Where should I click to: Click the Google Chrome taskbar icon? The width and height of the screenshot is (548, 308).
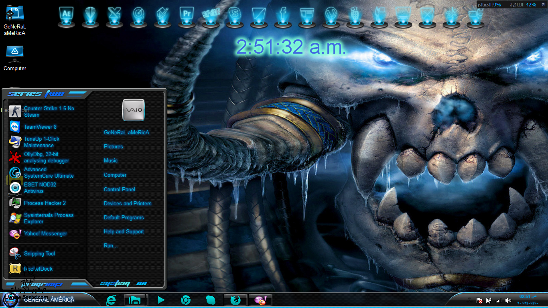(185, 300)
